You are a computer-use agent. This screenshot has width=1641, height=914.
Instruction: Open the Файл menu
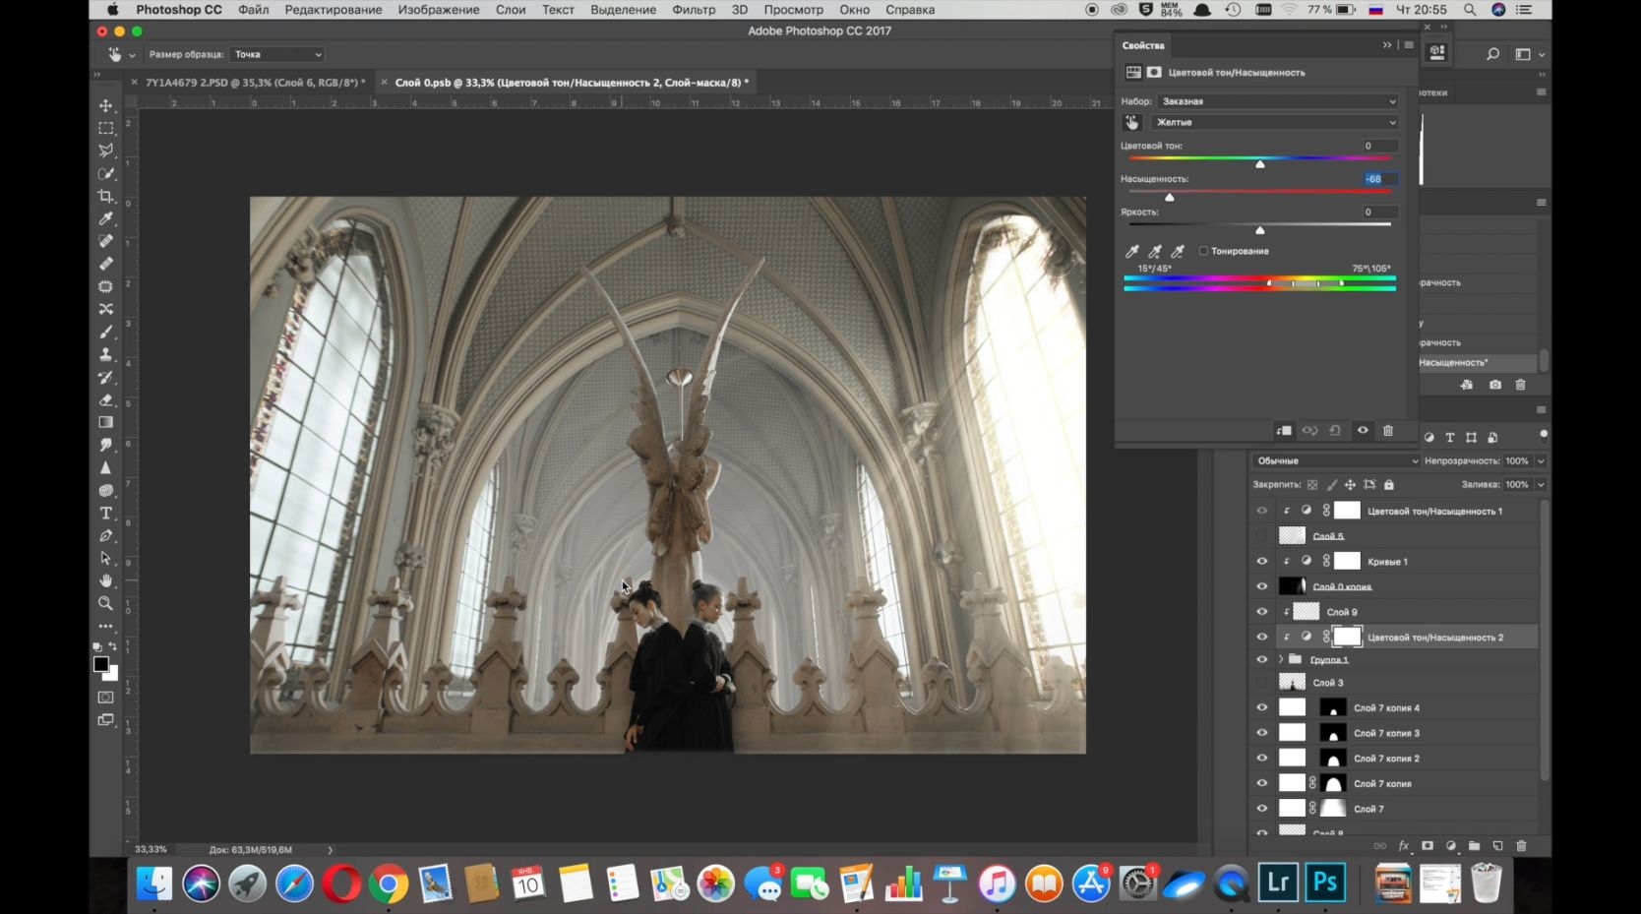tap(253, 10)
